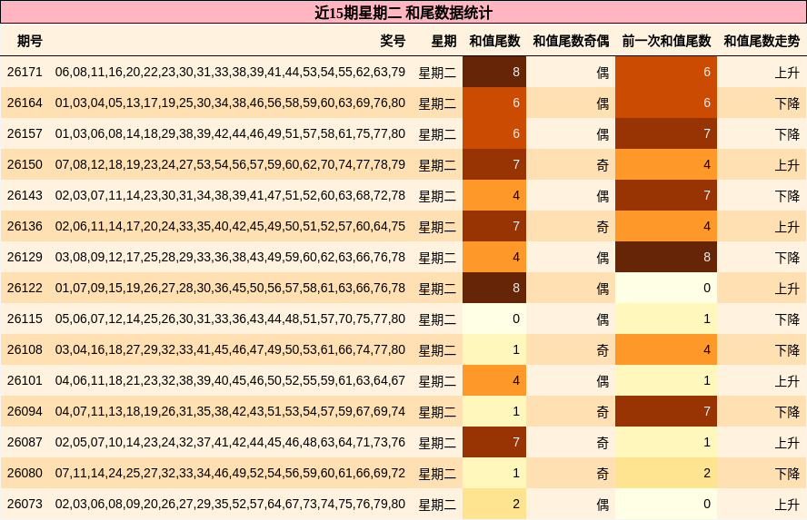Click the winning numbers of issue 26136
Viewport: 807px width, 520px height.
[x=230, y=226]
